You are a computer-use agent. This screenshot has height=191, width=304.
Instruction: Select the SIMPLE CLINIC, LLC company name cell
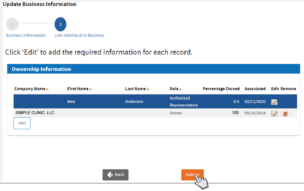[x=35, y=113]
